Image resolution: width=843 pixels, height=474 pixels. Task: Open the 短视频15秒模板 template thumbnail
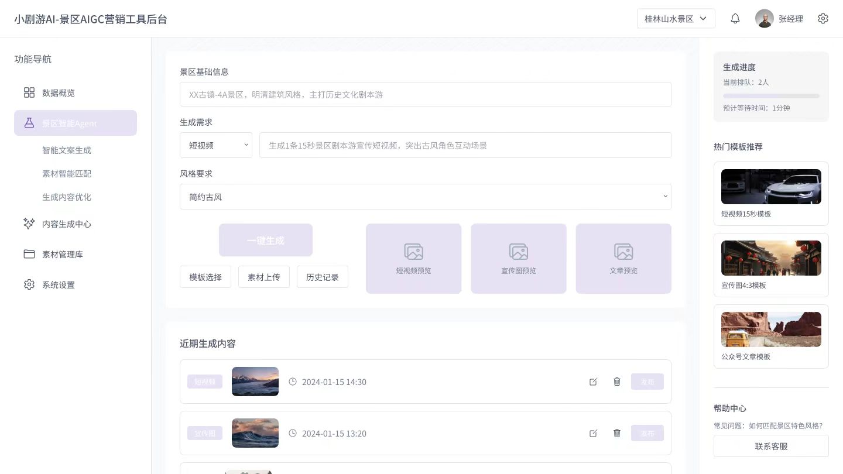[x=771, y=186]
